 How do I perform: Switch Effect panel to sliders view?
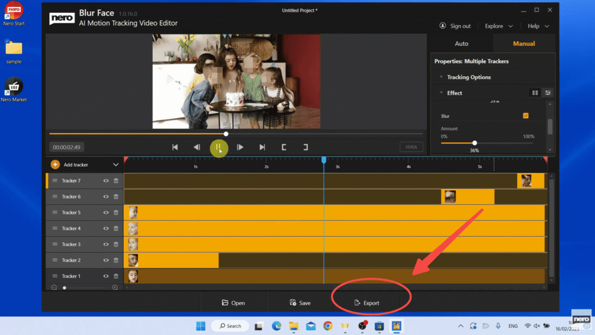548,92
